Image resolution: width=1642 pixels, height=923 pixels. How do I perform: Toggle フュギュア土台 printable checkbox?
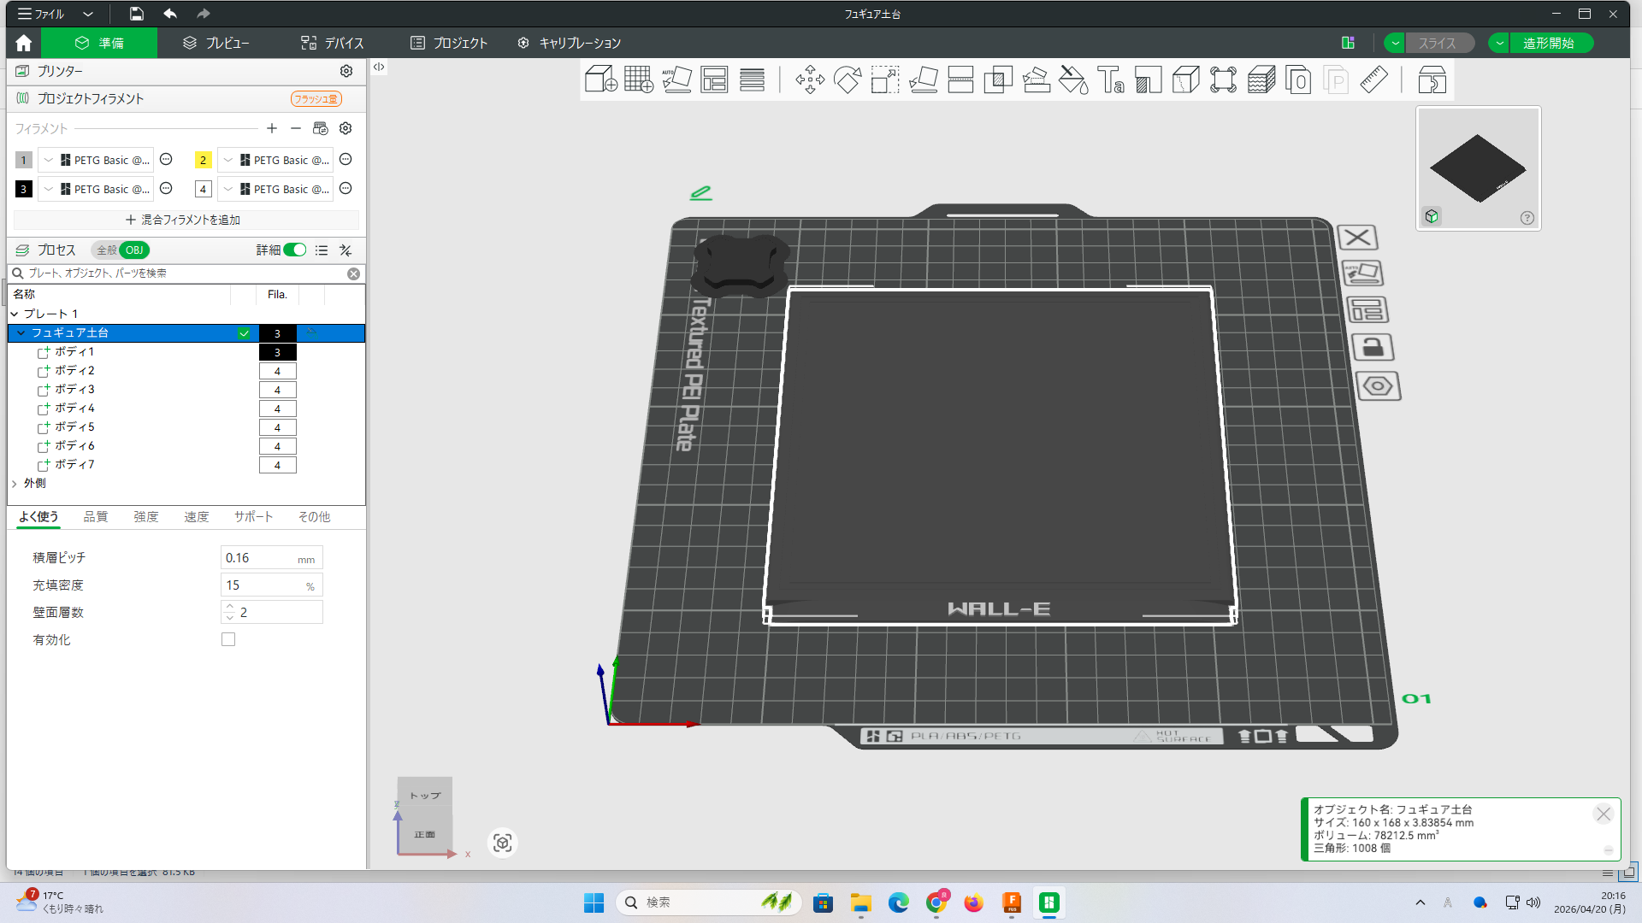tap(244, 333)
